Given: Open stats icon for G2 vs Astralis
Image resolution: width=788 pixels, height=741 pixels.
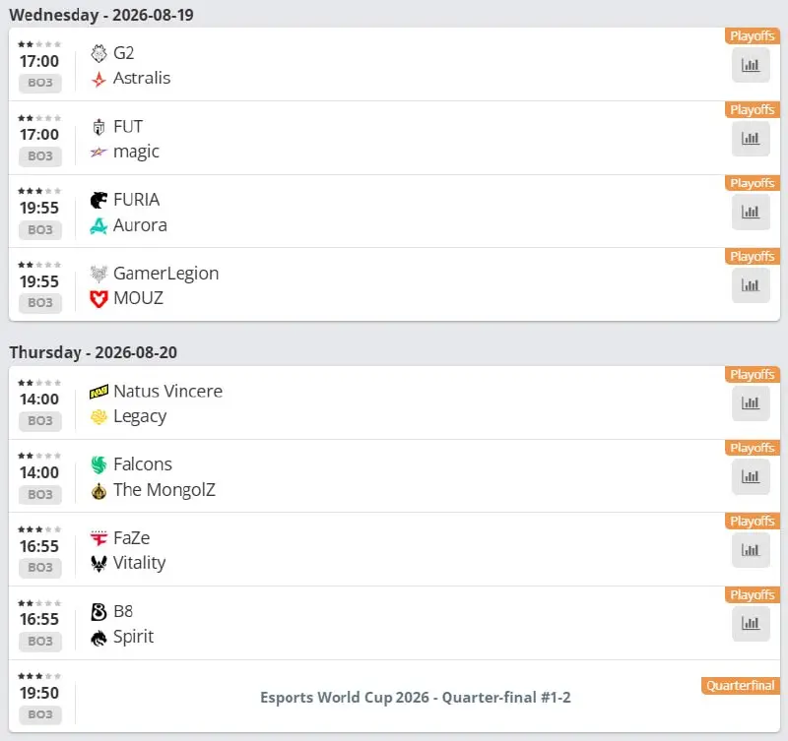Looking at the screenshot, I should (x=751, y=65).
